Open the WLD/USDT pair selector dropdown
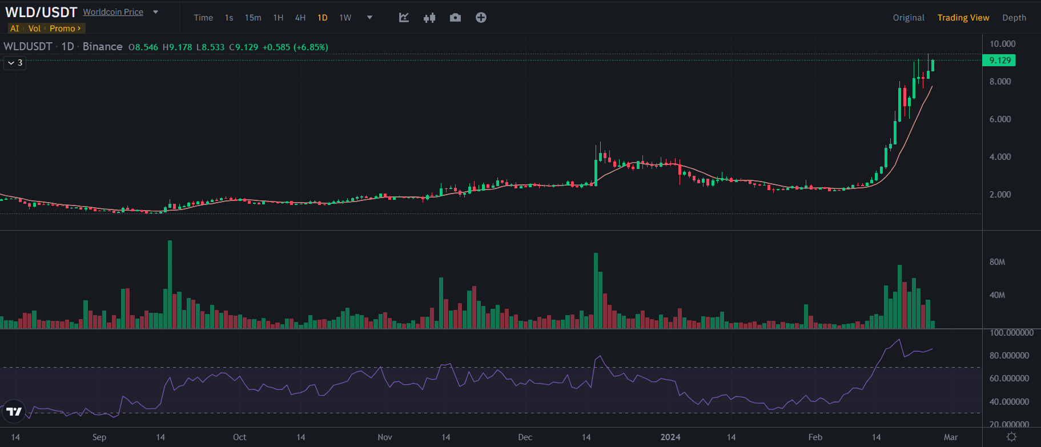 click(x=155, y=12)
